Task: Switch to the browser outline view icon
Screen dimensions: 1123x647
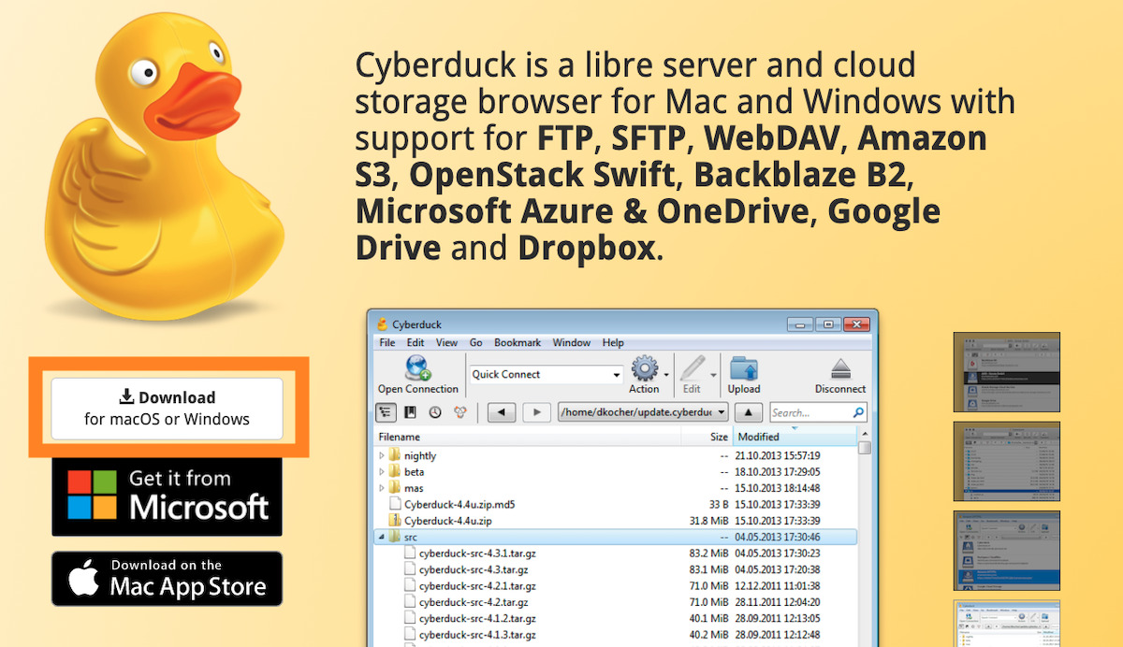Action: point(386,411)
